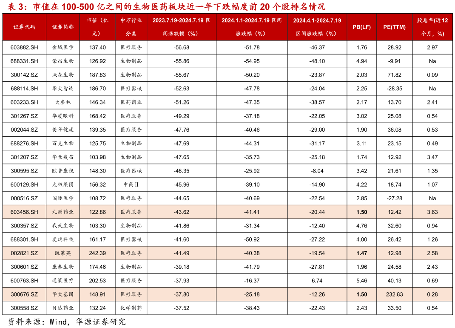The width and height of the screenshot is (455, 328).
Task: Select the stock name 欧普康视
Action: [x=63, y=171]
